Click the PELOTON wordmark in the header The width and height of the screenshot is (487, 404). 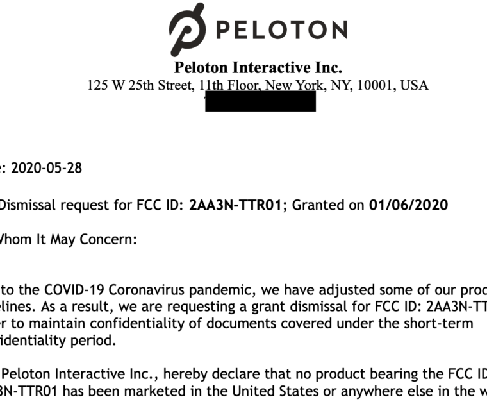tap(281, 29)
